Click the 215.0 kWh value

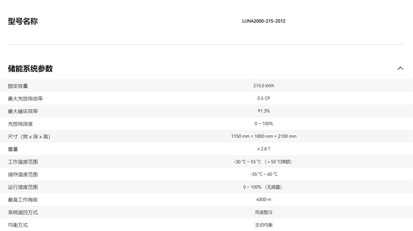click(263, 86)
